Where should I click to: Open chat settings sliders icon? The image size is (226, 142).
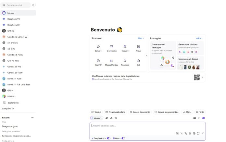(x=195, y=118)
